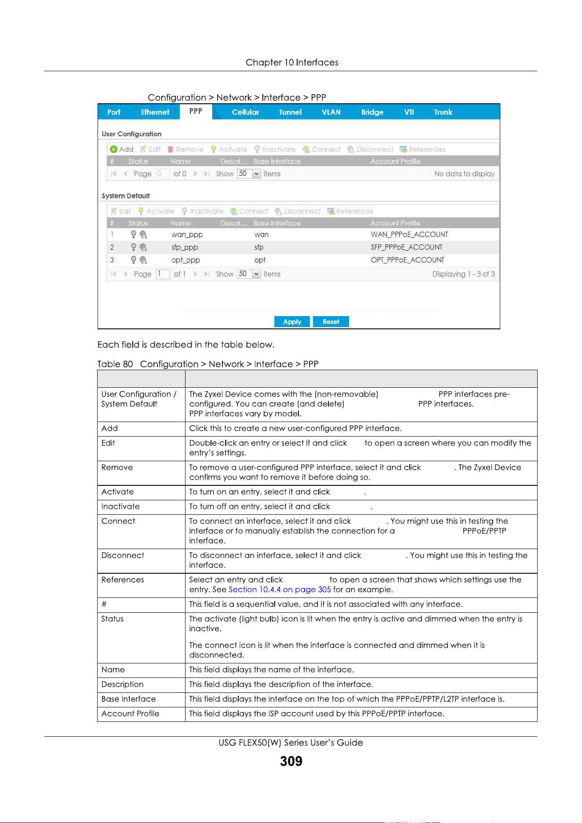Toggle connect status icon for opt_ppp
This screenshot has height=823, width=582.
pyautogui.click(x=143, y=260)
